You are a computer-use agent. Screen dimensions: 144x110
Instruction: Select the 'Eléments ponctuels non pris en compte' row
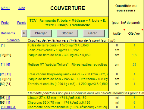pos(86,93)
